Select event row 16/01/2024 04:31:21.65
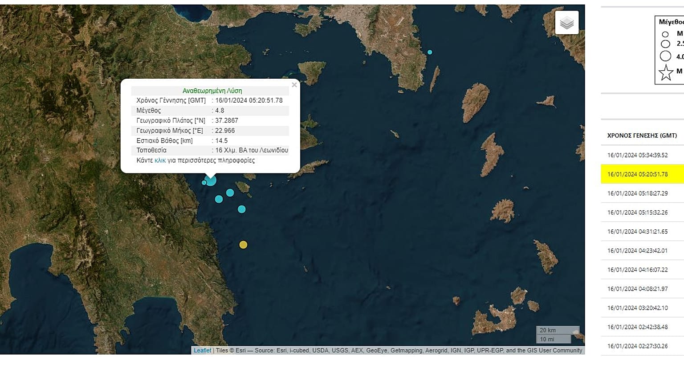The height and width of the screenshot is (384, 684). click(642, 232)
